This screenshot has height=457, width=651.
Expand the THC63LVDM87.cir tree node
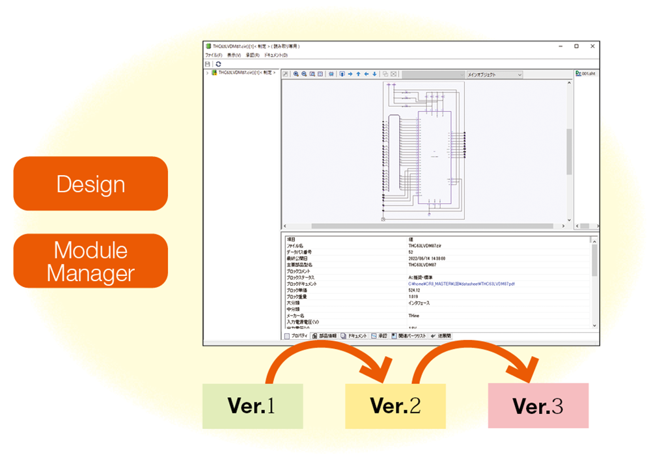[207, 73]
